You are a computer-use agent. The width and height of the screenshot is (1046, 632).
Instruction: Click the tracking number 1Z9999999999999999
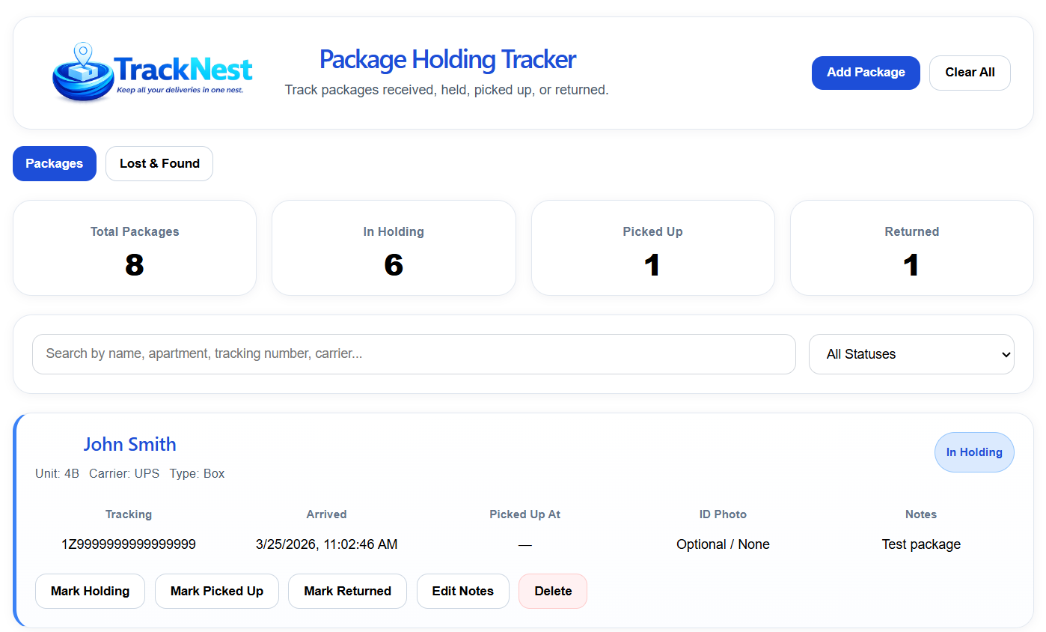(x=129, y=544)
